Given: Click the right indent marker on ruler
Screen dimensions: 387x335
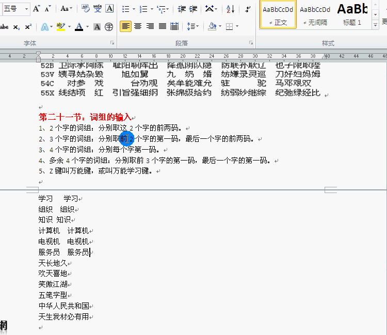Looking at the screenshot, I should [325, 57].
